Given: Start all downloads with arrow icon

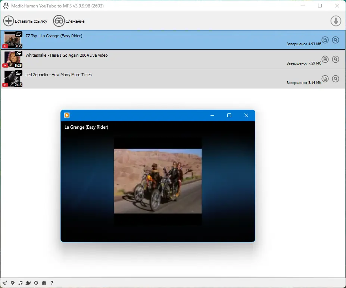Looking at the screenshot, I should pyautogui.click(x=336, y=21).
